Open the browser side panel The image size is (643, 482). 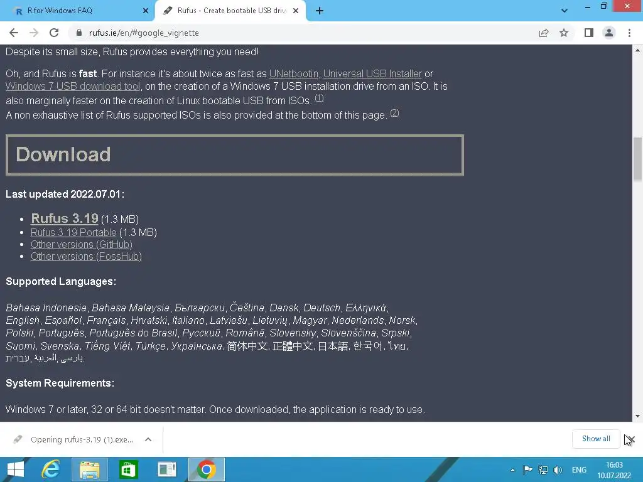click(x=589, y=33)
